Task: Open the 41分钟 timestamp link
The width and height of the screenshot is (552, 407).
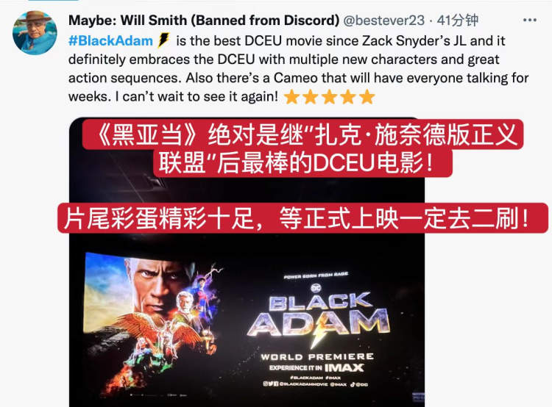Action: coord(457,21)
